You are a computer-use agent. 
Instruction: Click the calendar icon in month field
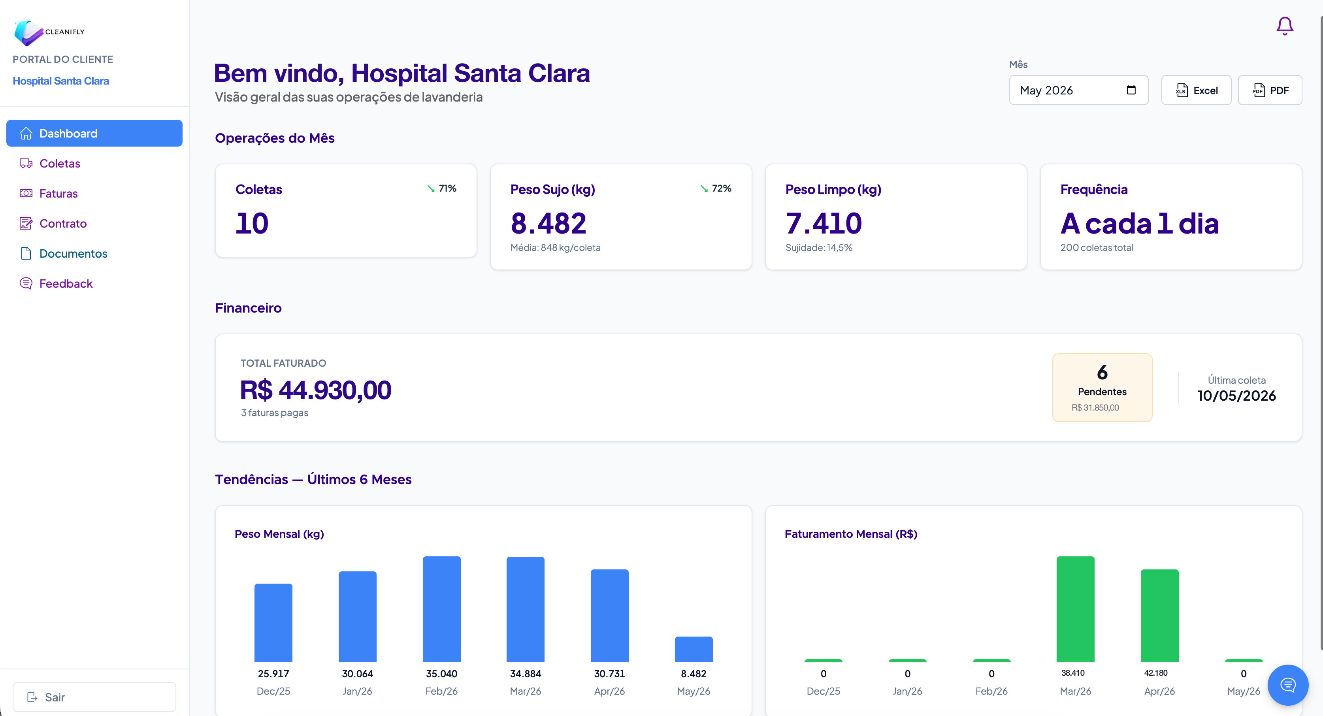pos(1131,90)
